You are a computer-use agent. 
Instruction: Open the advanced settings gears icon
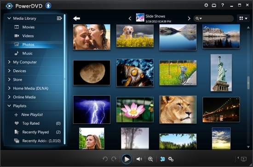pyautogui.click(x=171, y=159)
